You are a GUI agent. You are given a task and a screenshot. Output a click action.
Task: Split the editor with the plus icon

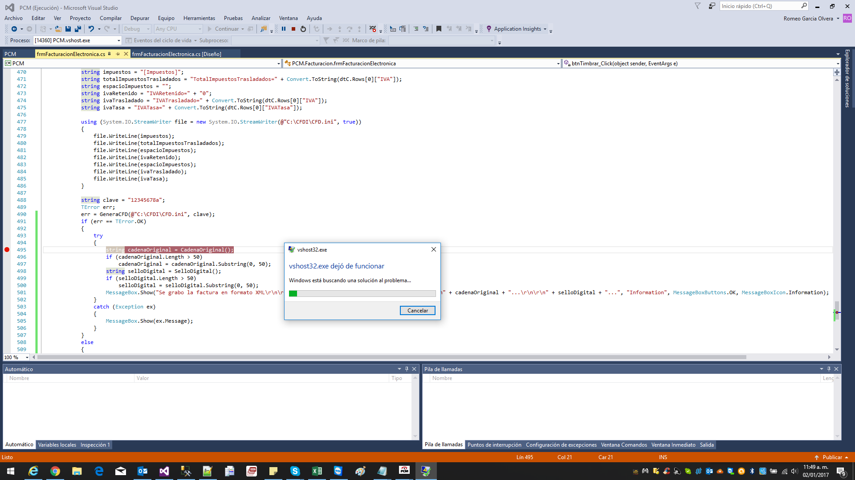tap(837, 72)
